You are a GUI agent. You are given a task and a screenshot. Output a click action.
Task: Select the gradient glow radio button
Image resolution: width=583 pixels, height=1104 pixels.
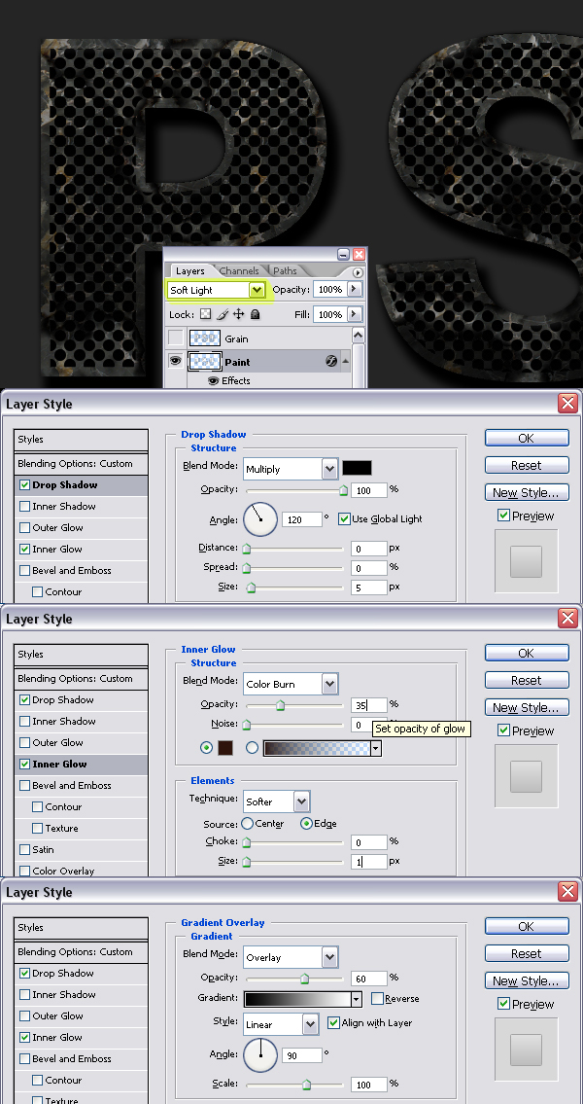coord(252,748)
